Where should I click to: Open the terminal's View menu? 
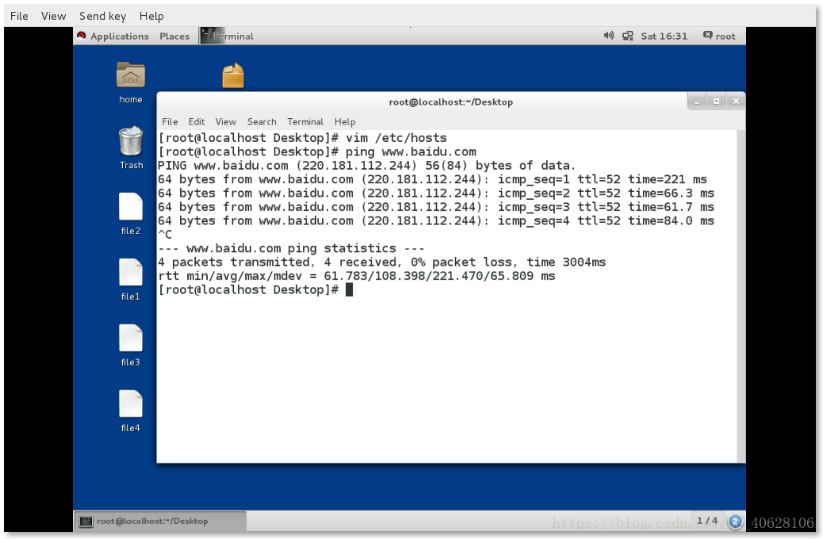coord(226,122)
